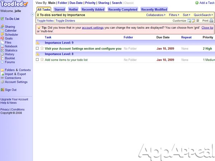Click the warning icon beside Importance Level: 9
This screenshot has width=215, height=161.
tap(38, 43)
